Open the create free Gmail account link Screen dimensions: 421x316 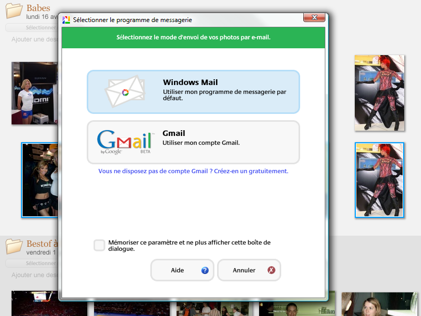193,171
